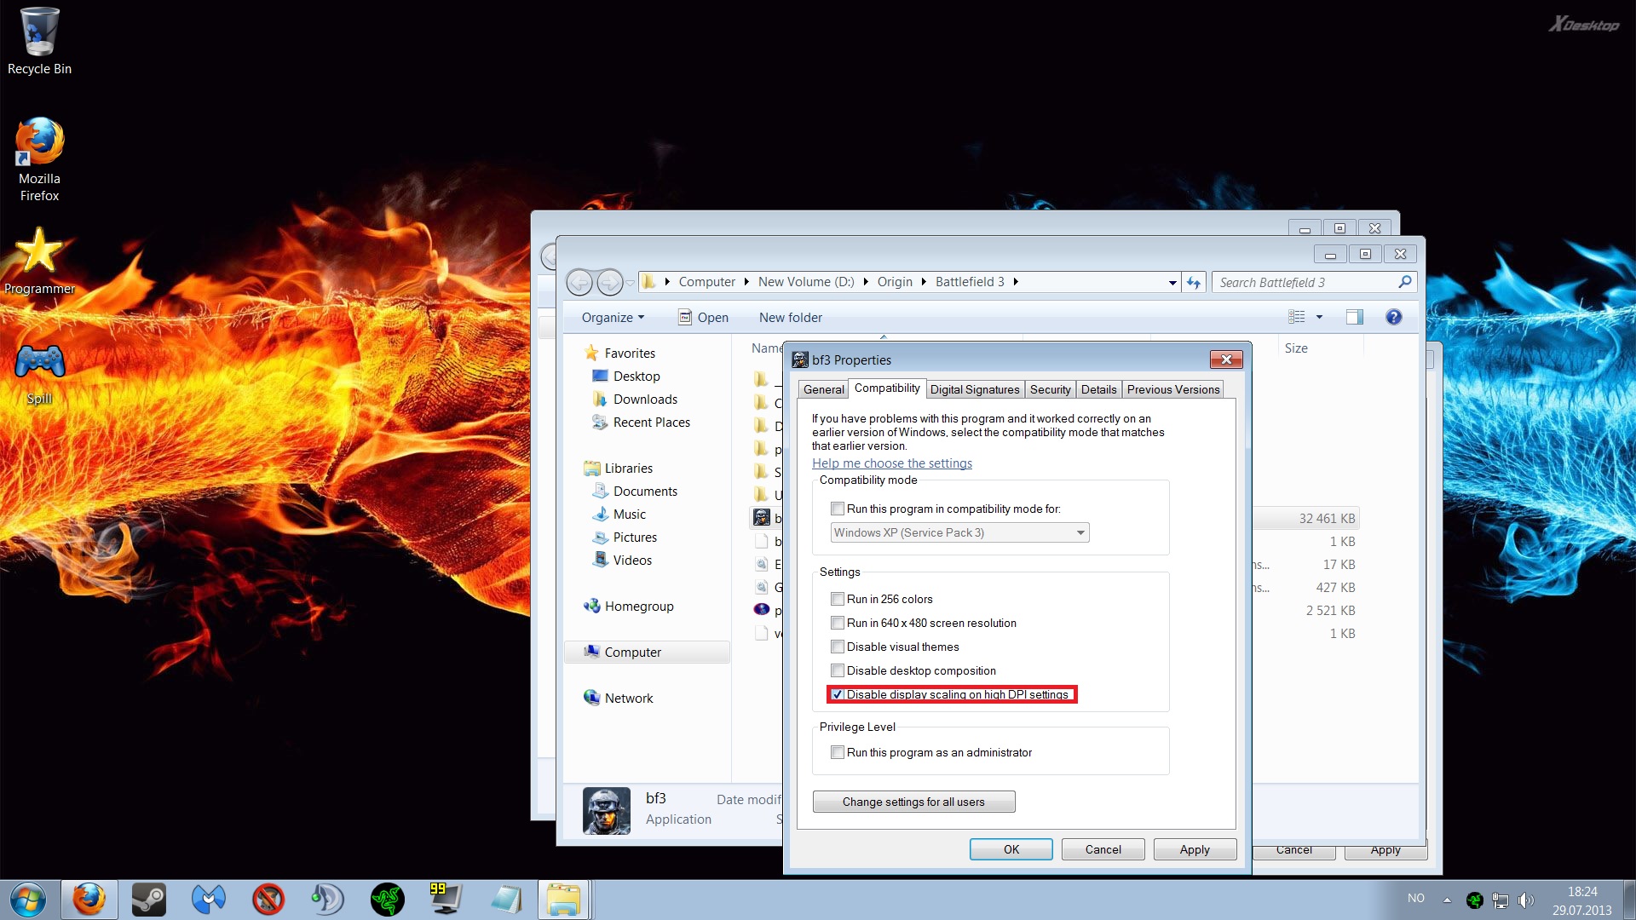The image size is (1636, 920).
Task: Open Steam from the taskbar
Action: click(149, 900)
